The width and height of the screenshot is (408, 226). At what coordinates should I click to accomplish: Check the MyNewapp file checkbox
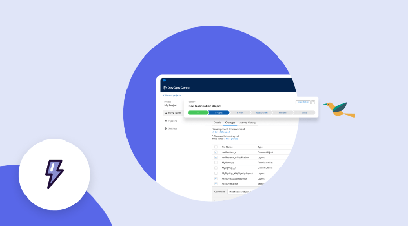tap(216, 163)
